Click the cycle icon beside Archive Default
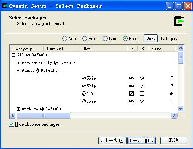193x149 pixels. (x=42, y=109)
